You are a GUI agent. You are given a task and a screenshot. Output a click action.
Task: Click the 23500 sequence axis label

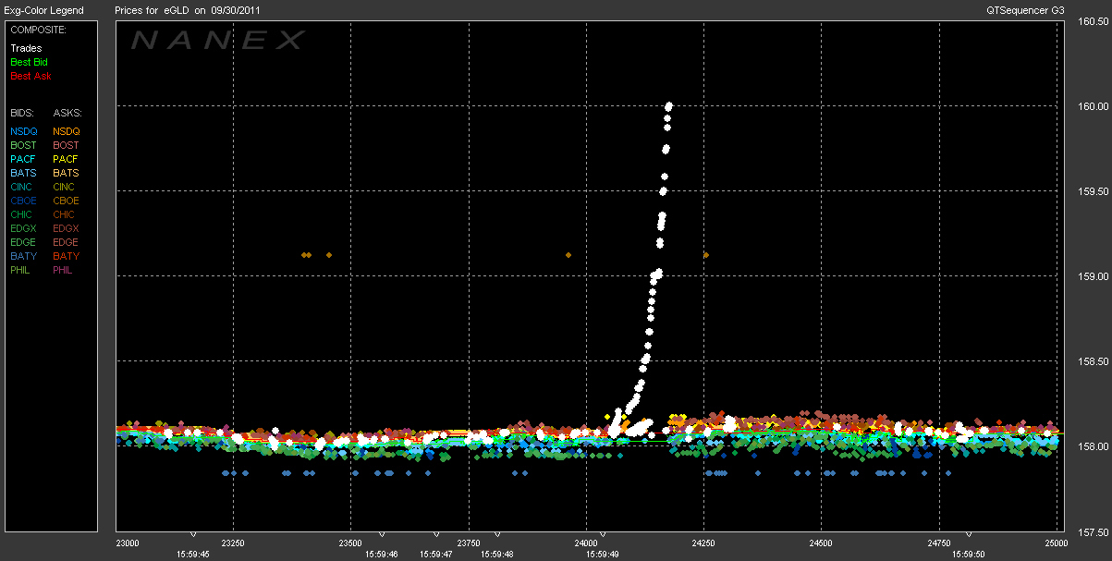[x=350, y=543]
